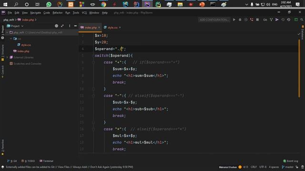Stop the running process square icon

click(x=257, y=19)
